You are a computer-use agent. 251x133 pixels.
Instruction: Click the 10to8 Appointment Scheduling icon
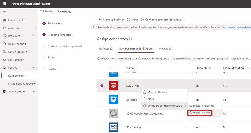[113, 113]
